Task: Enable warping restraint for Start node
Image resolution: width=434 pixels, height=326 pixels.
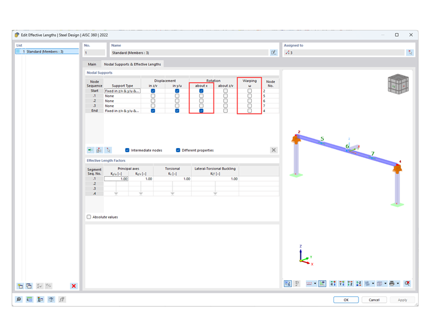Action: 250,90
